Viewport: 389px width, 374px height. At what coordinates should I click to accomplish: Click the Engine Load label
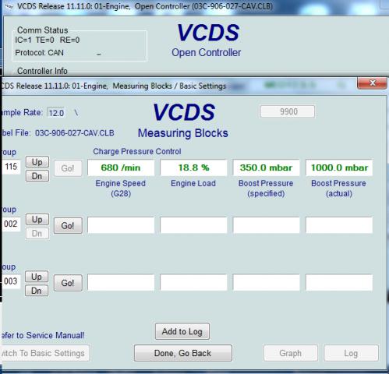click(193, 183)
